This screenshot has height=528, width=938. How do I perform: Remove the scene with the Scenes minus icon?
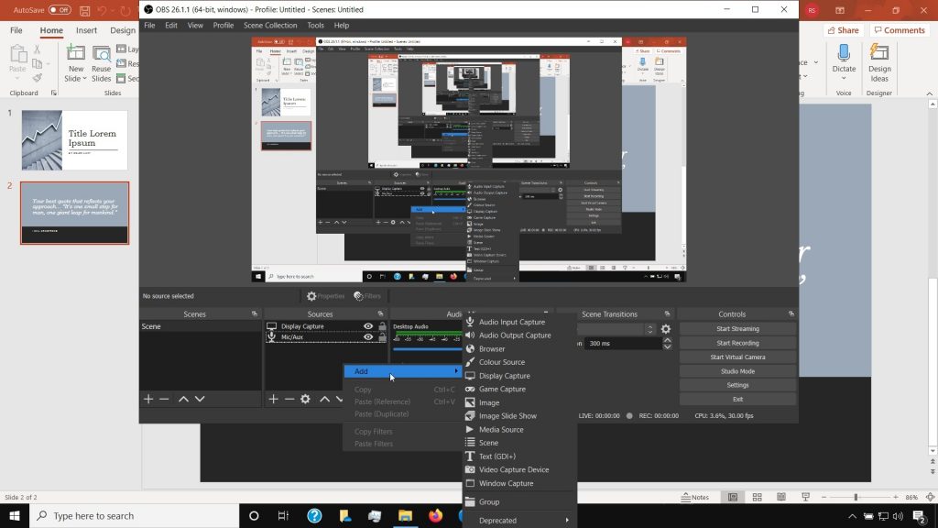(x=164, y=399)
